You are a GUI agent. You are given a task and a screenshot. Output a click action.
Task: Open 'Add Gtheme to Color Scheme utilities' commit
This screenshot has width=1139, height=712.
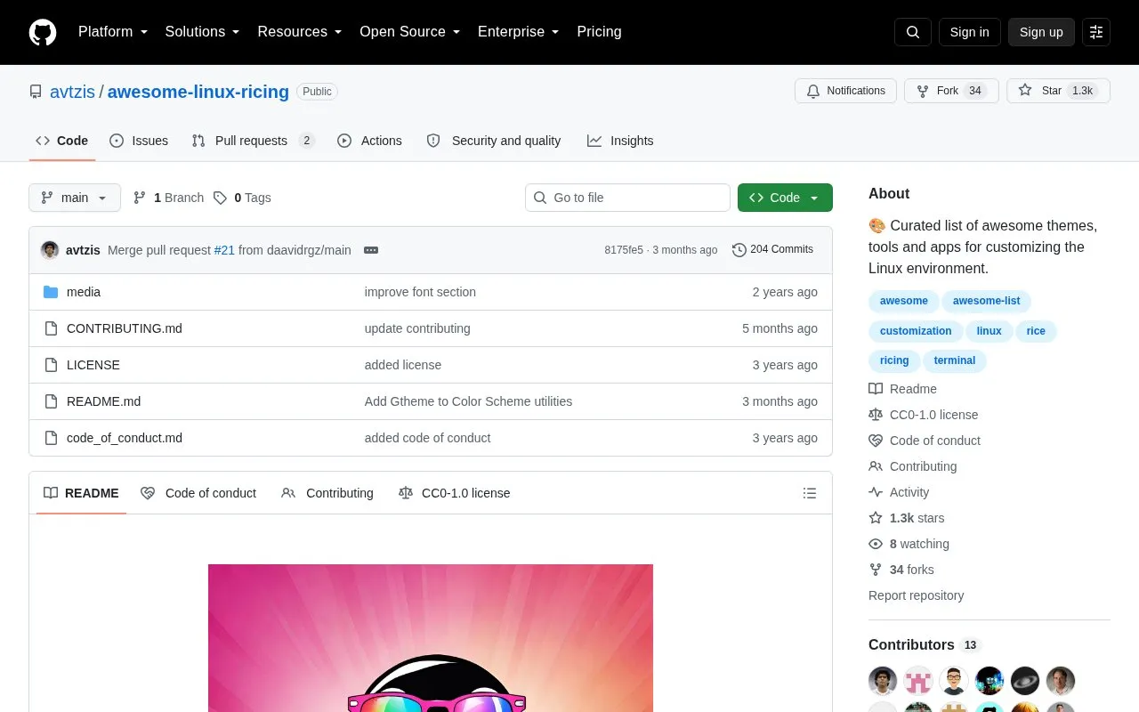click(x=468, y=401)
